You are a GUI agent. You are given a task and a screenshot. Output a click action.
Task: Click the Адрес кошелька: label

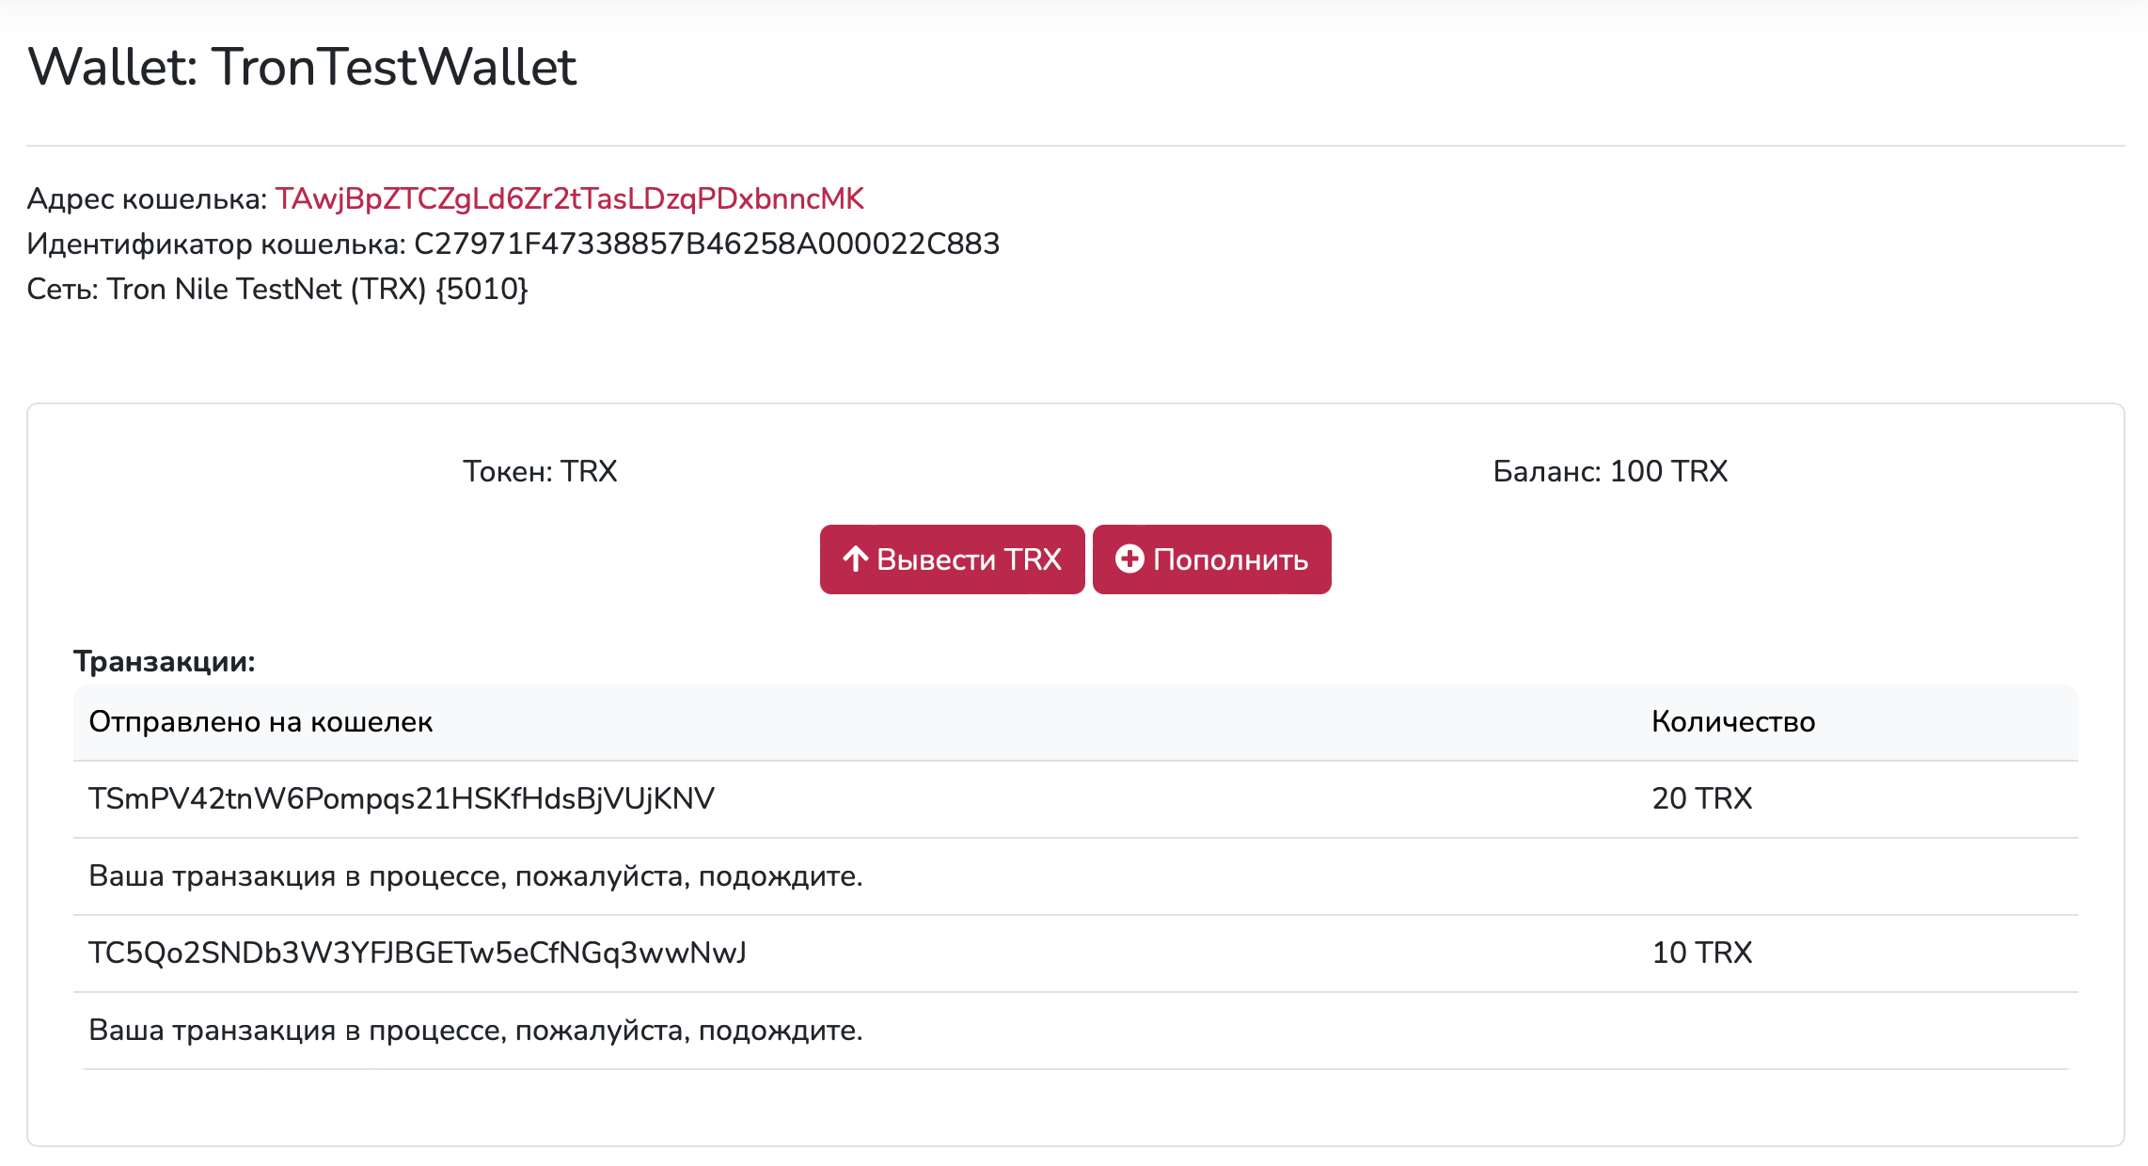pos(148,199)
